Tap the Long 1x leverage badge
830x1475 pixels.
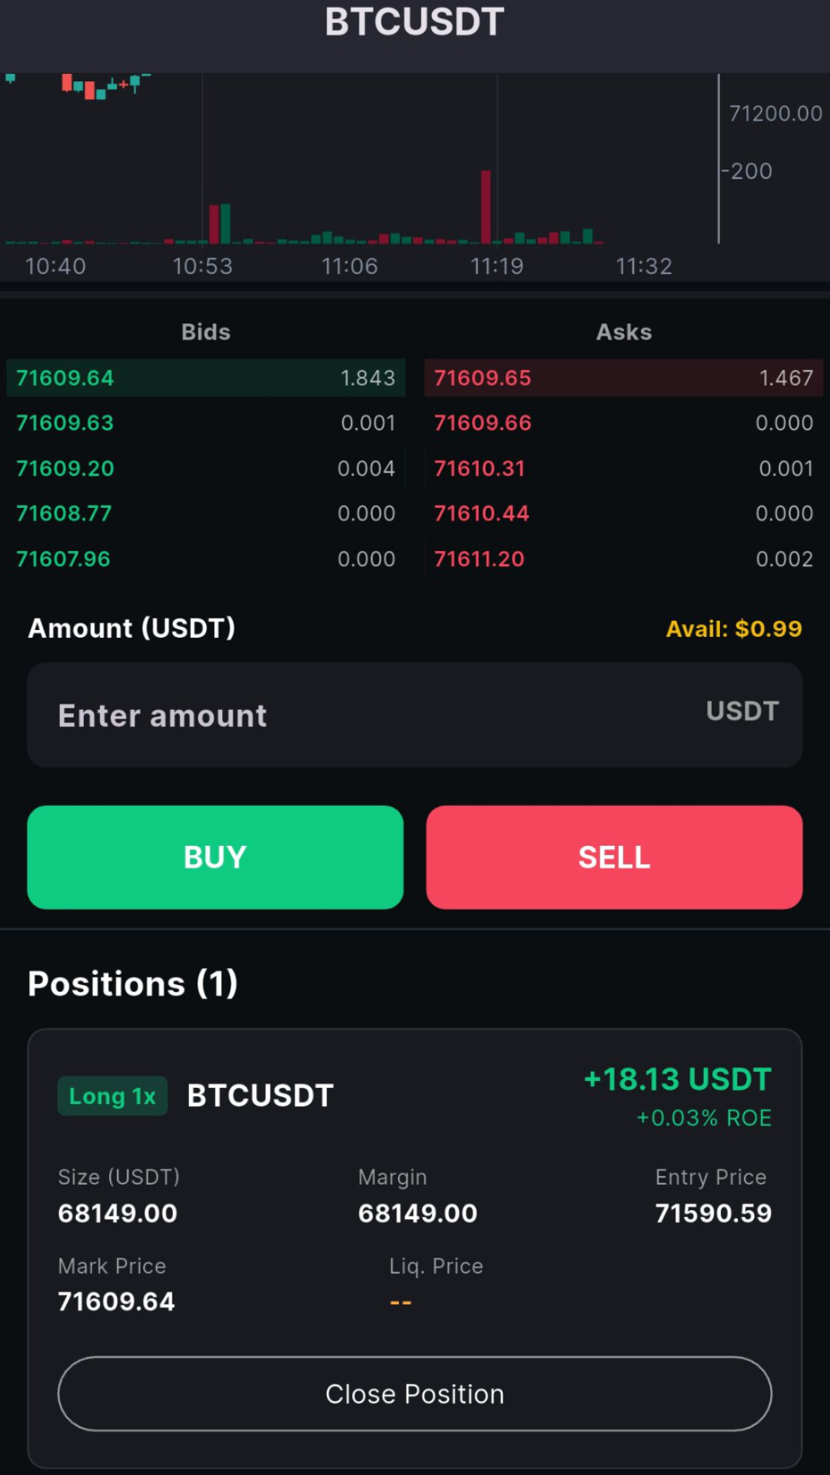113,1096
